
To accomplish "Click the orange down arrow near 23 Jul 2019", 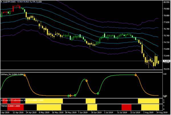I will [136, 75].
